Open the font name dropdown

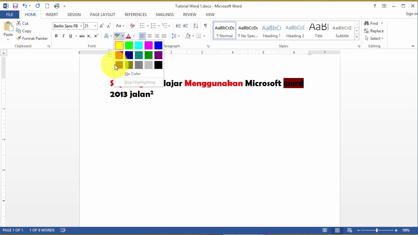[x=81, y=26]
